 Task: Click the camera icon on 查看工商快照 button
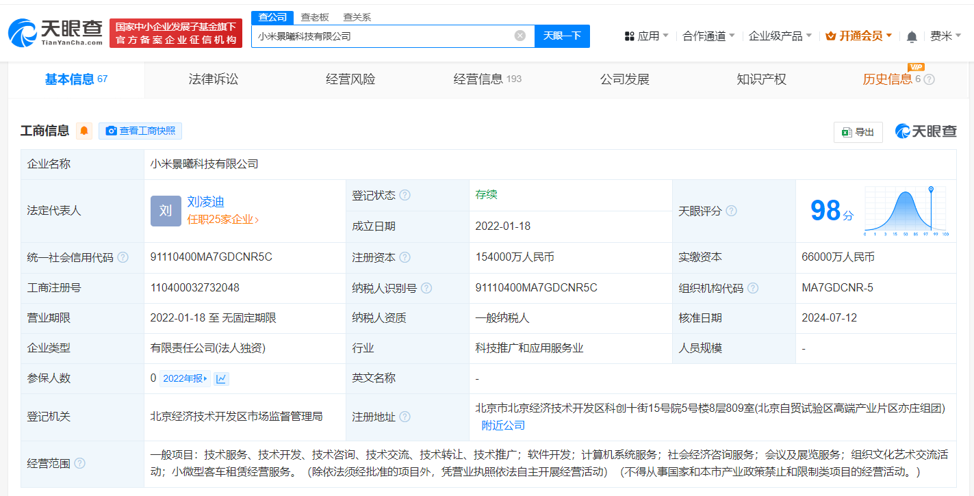(111, 131)
